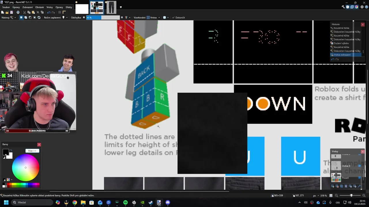Click redo arrow in Historie panel
This screenshot has height=207, width=369.
[337, 59]
